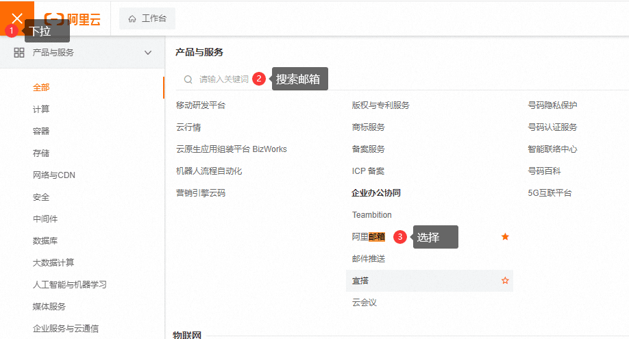Viewport: 629px width, 339px height.
Task: Open 云原生应用组装平台 BizWorks
Action: 231,149
